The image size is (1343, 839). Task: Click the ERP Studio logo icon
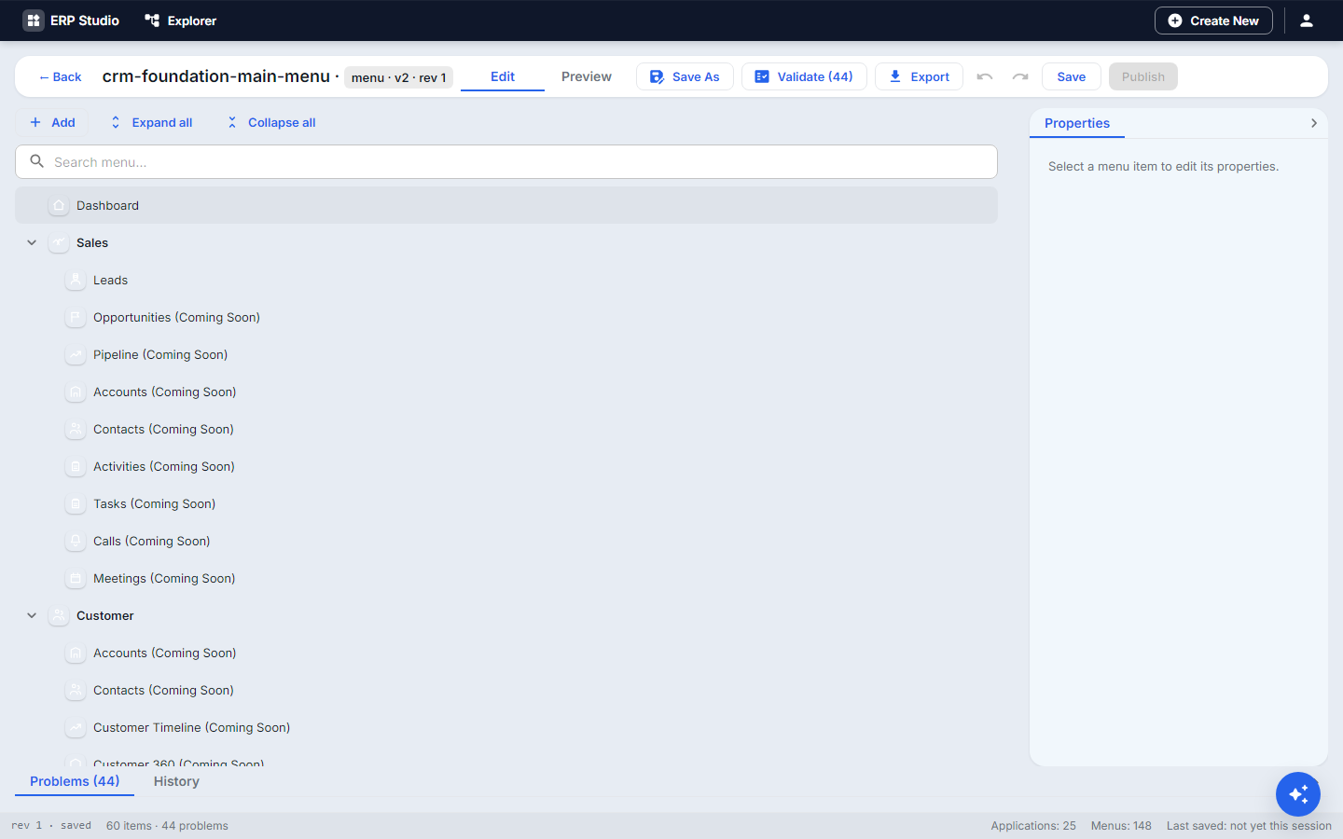[x=34, y=21]
